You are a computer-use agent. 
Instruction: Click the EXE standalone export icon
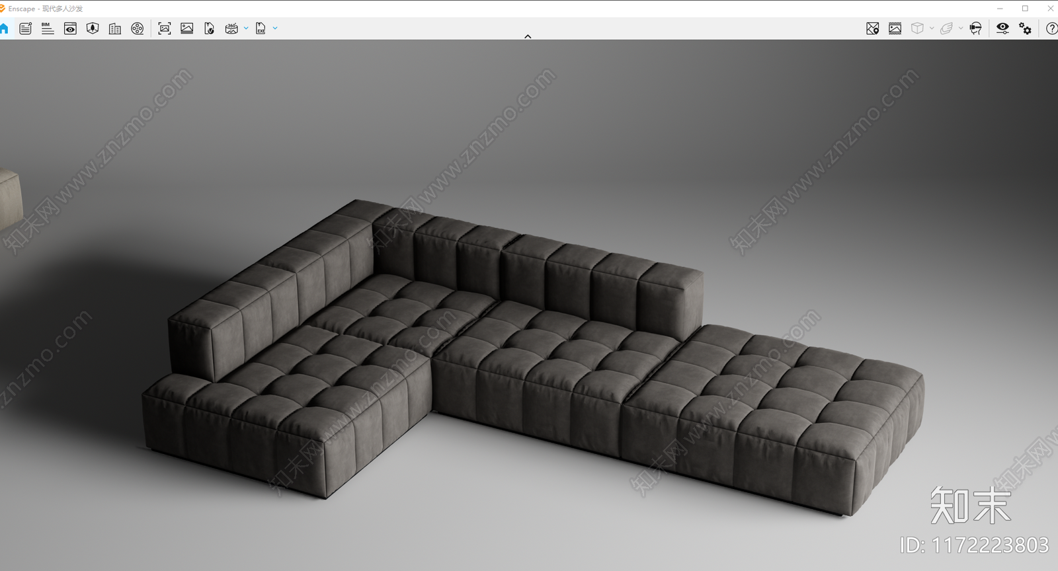click(x=261, y=28)
